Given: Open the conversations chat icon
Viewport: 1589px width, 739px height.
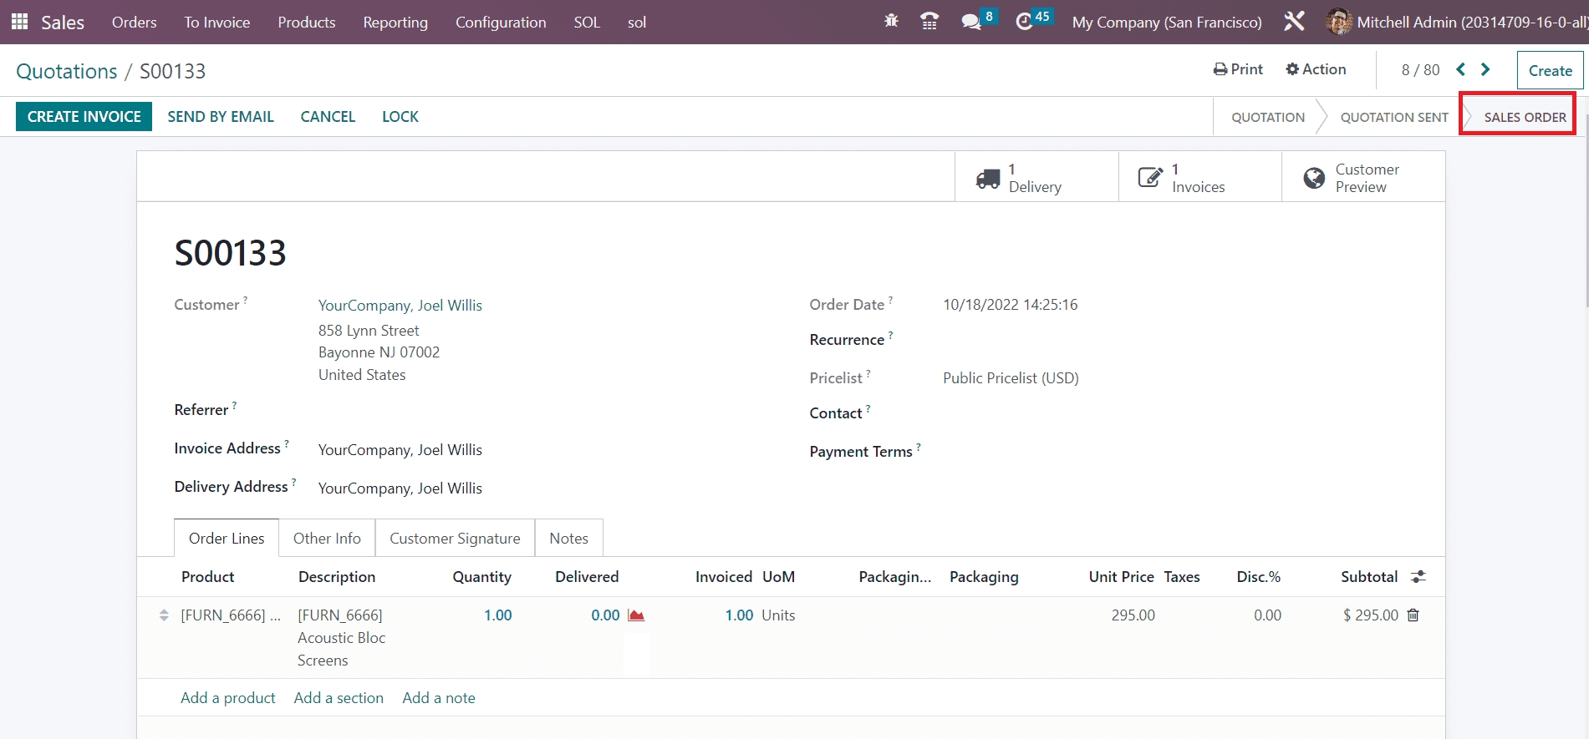Looking at the screenshot, I should pyautogui.click(x=971, y=22).
